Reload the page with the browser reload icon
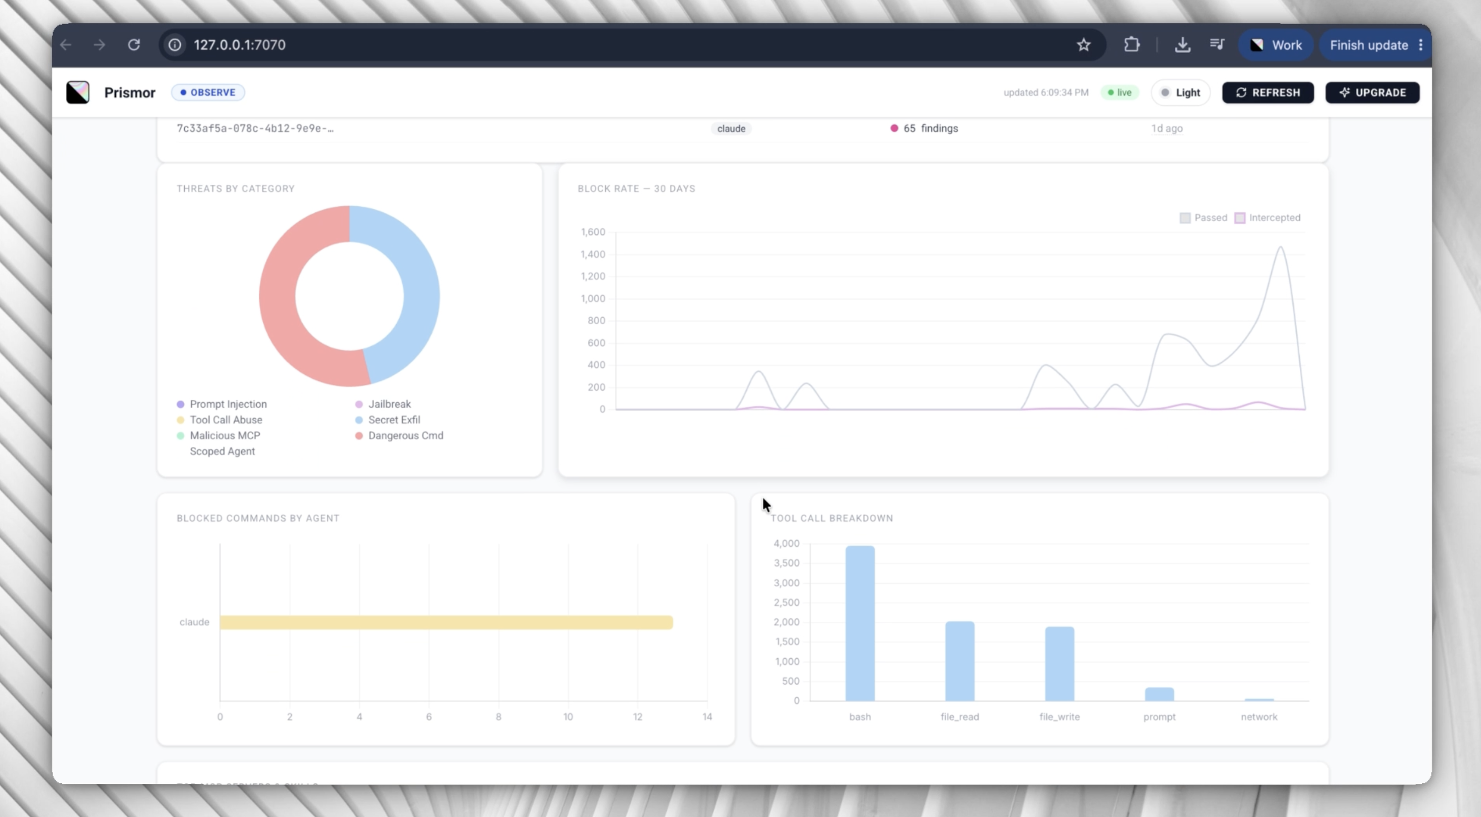This screenshot has width=1481, height=817. [x=134, y=45]
